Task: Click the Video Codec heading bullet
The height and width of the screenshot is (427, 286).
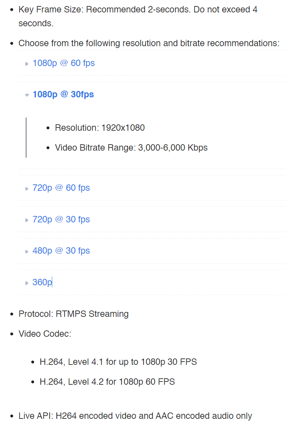Action: tap(45, 334)
